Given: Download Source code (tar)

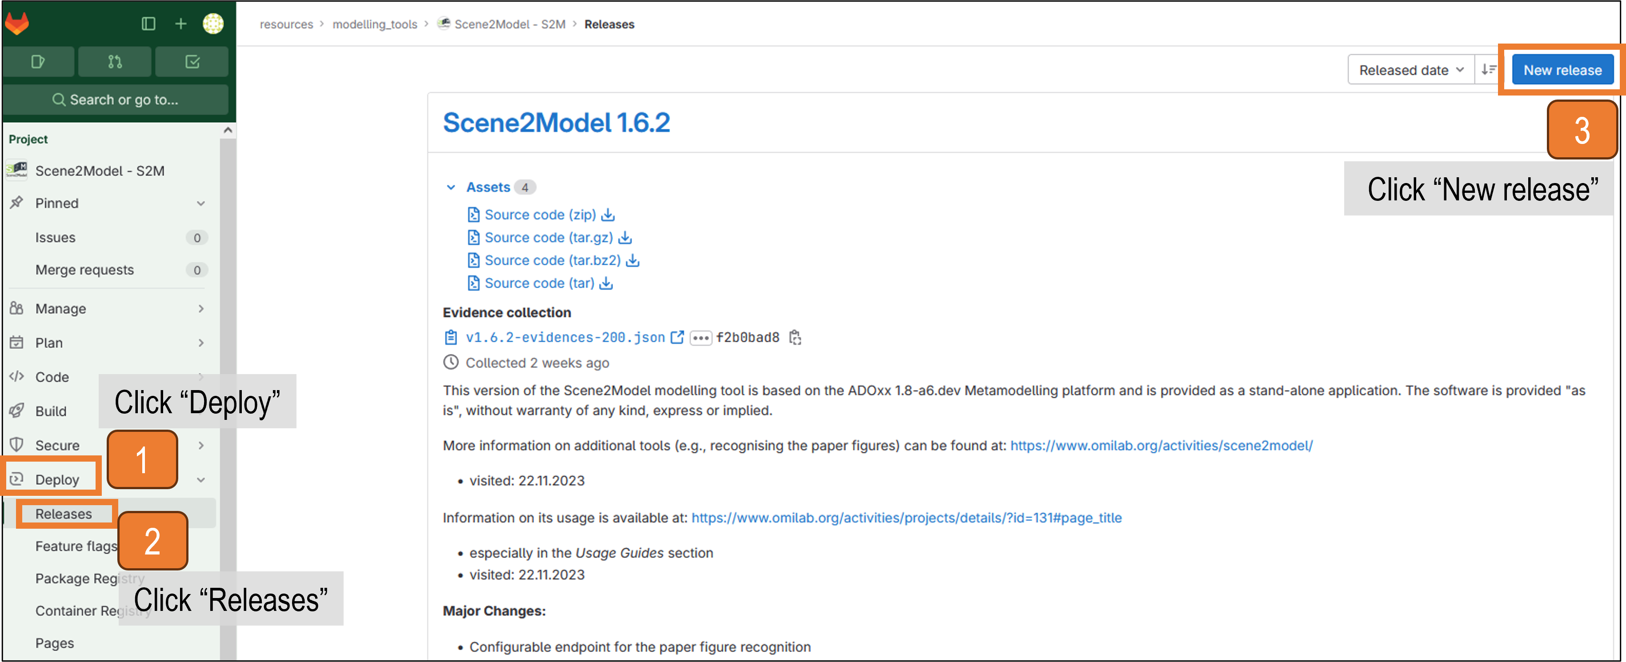Looking at the screenshot, I should (x=539, y=283).
